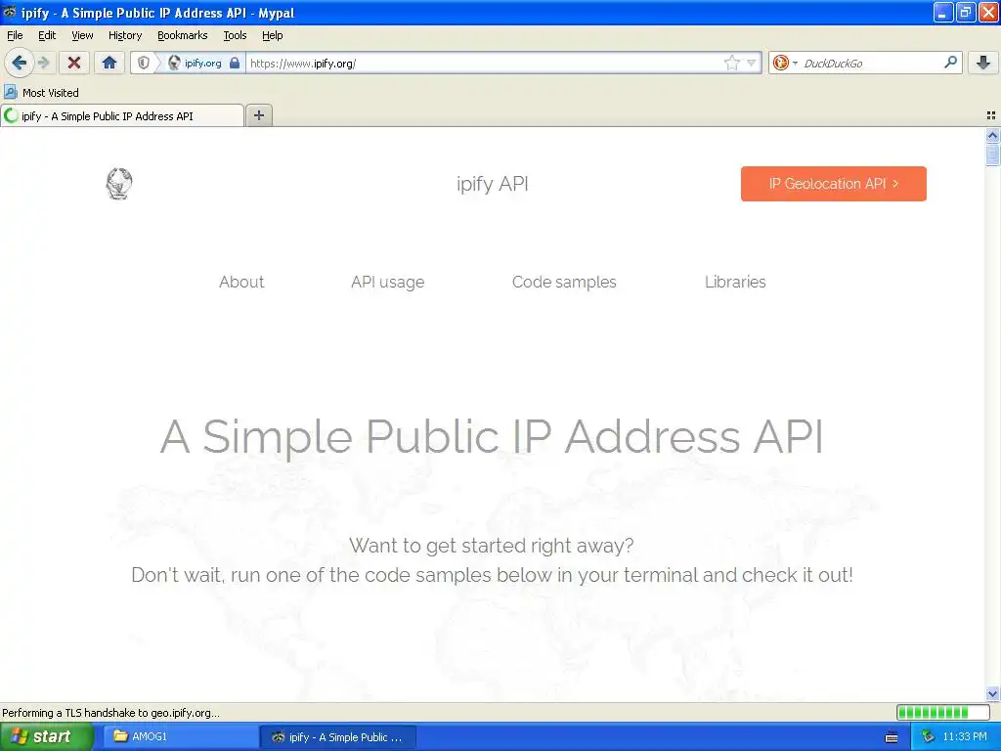Click the network connection tray icon
Viewport: 1001px width, 751px height.
point(928,737)
